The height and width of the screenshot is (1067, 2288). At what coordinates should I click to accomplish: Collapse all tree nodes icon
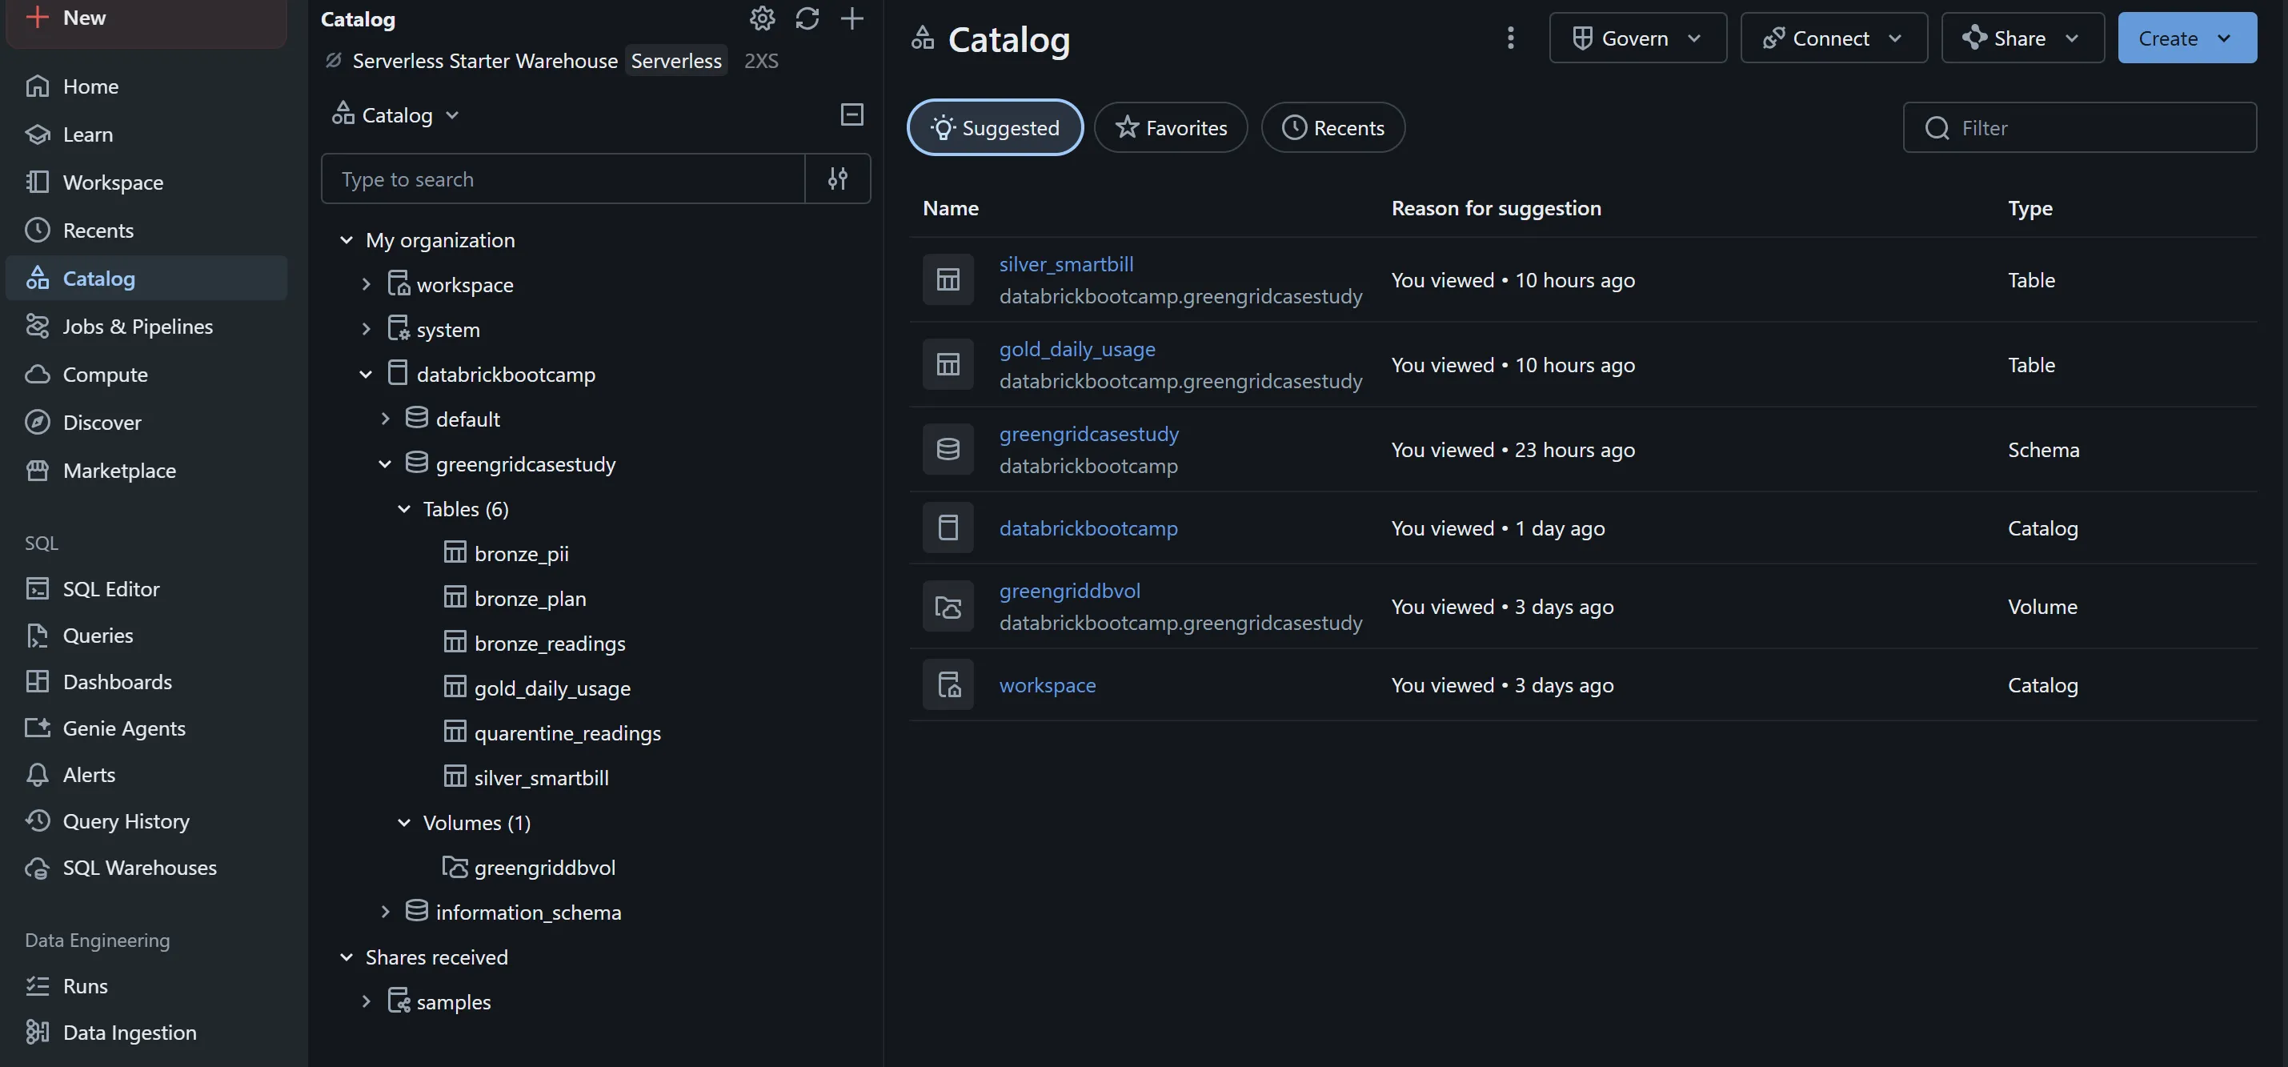[x=851, y=114]
